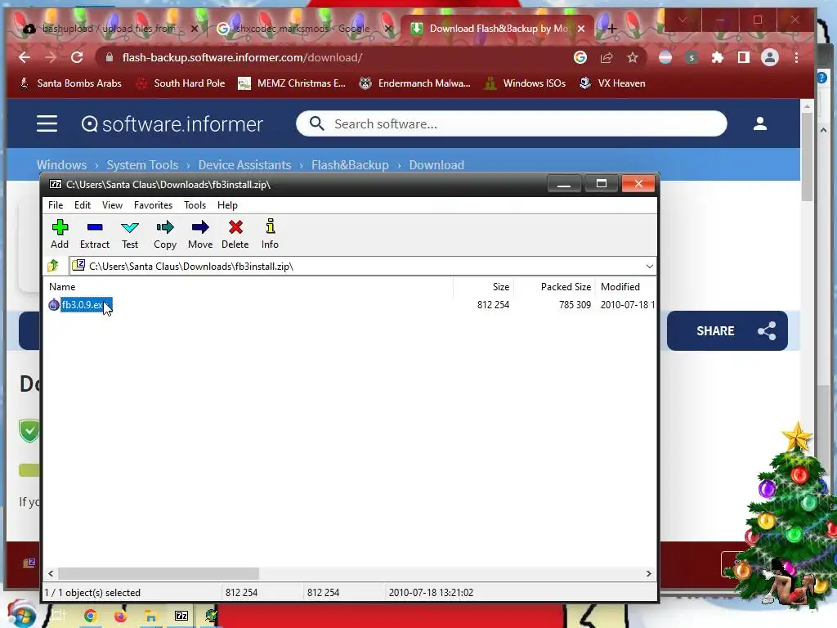Reload the page in Chrome
The image size is (837, 628).
pyautogui.click(x=77, y=58)
